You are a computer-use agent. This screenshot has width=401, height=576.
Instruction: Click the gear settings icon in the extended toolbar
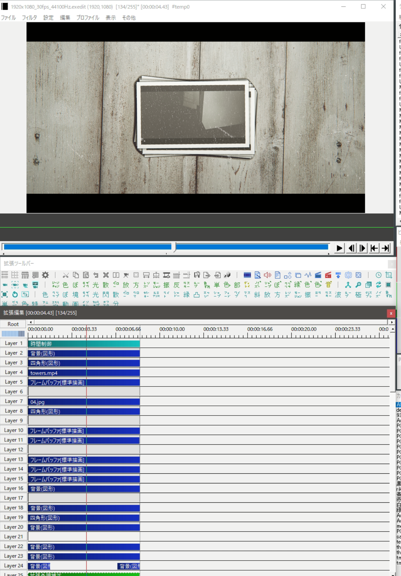click(45, 275)
